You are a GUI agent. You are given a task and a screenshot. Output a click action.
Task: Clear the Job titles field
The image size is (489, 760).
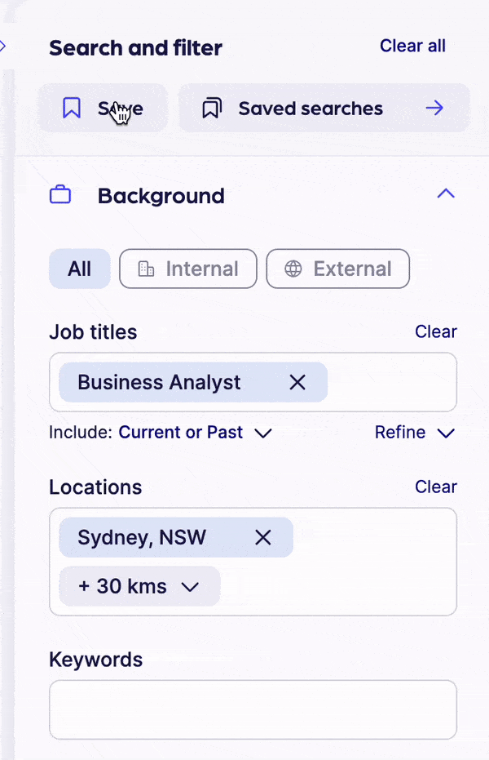(435, 331)
